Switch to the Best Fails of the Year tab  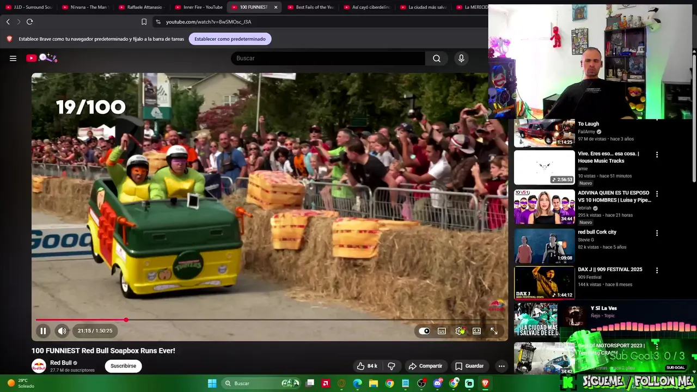[310, 7]
